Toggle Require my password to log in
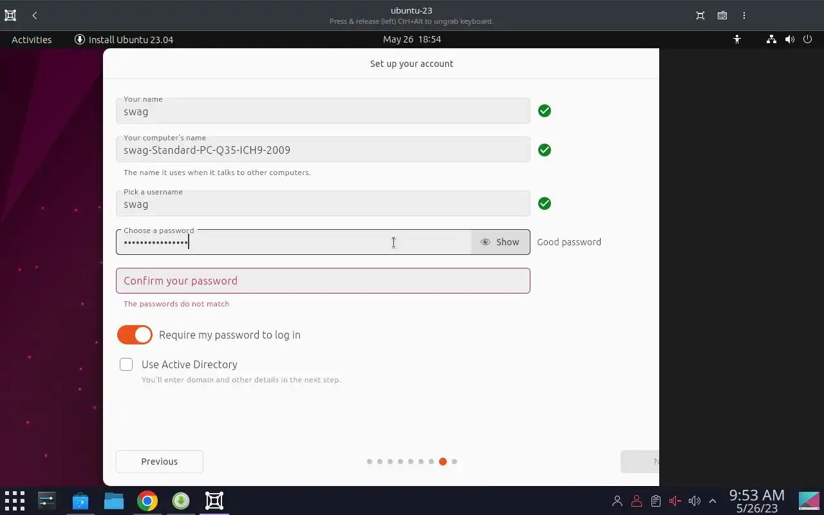 (x=135, y=335)
